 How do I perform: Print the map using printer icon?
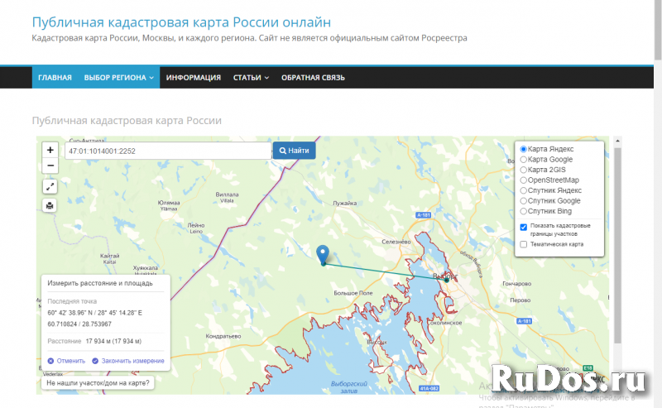click(x=50, y=206)
